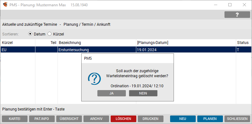Show the ÜBERSICHT overview
The width and height of the screenshot is (252, 124).
[69, 119]
